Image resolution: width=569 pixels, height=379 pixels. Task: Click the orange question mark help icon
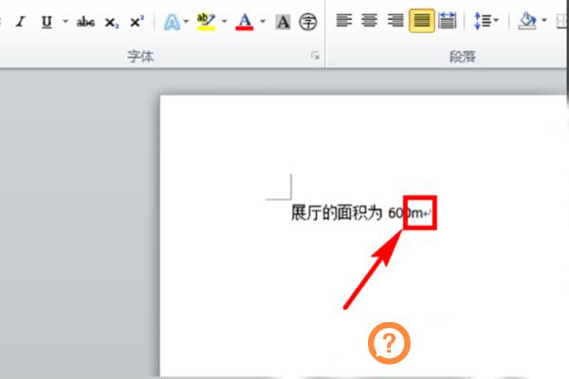(x=389, y=343)
